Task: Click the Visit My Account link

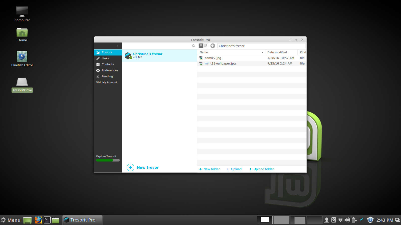Action: click(107, 82)
